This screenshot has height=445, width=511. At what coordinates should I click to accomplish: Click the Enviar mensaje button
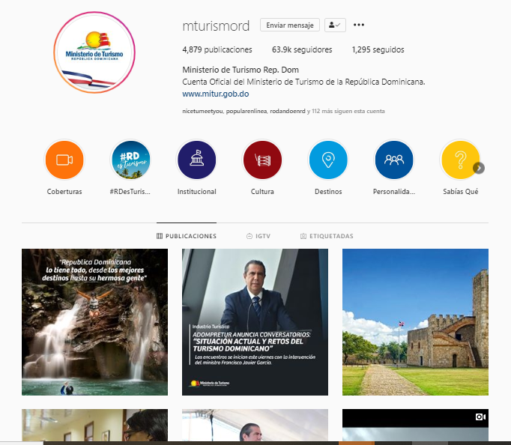290,25
